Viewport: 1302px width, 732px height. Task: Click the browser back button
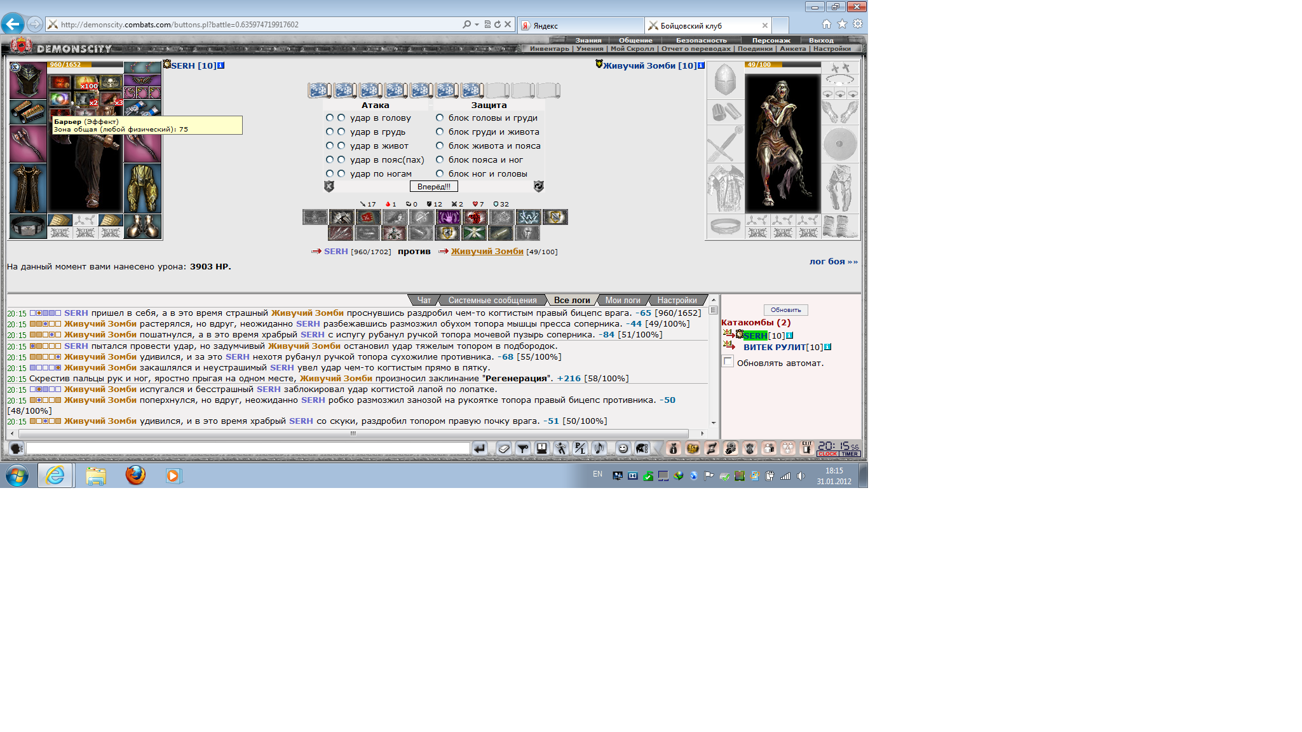coord(13,24)
